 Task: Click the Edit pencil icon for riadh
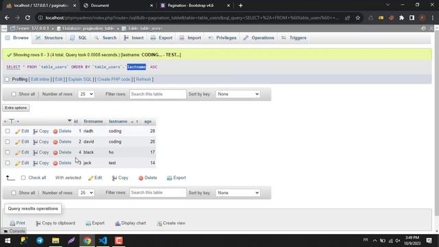point(17,131)
